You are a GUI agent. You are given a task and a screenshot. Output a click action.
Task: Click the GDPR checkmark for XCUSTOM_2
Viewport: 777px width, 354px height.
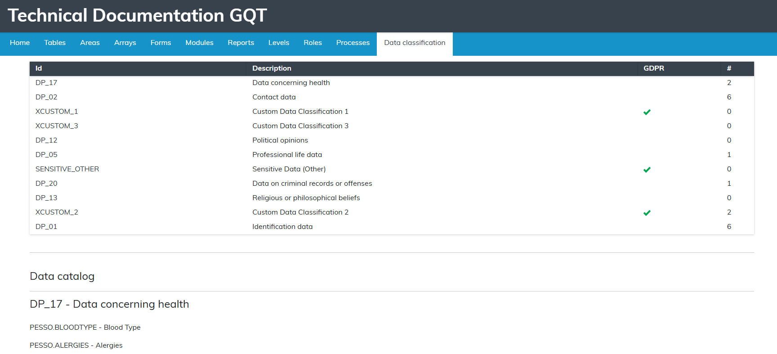point(647,213)
